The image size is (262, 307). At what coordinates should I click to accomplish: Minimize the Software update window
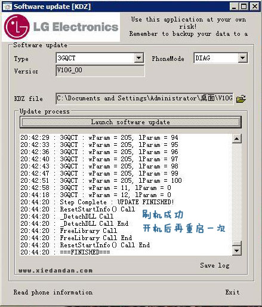(x=234, y=7)
